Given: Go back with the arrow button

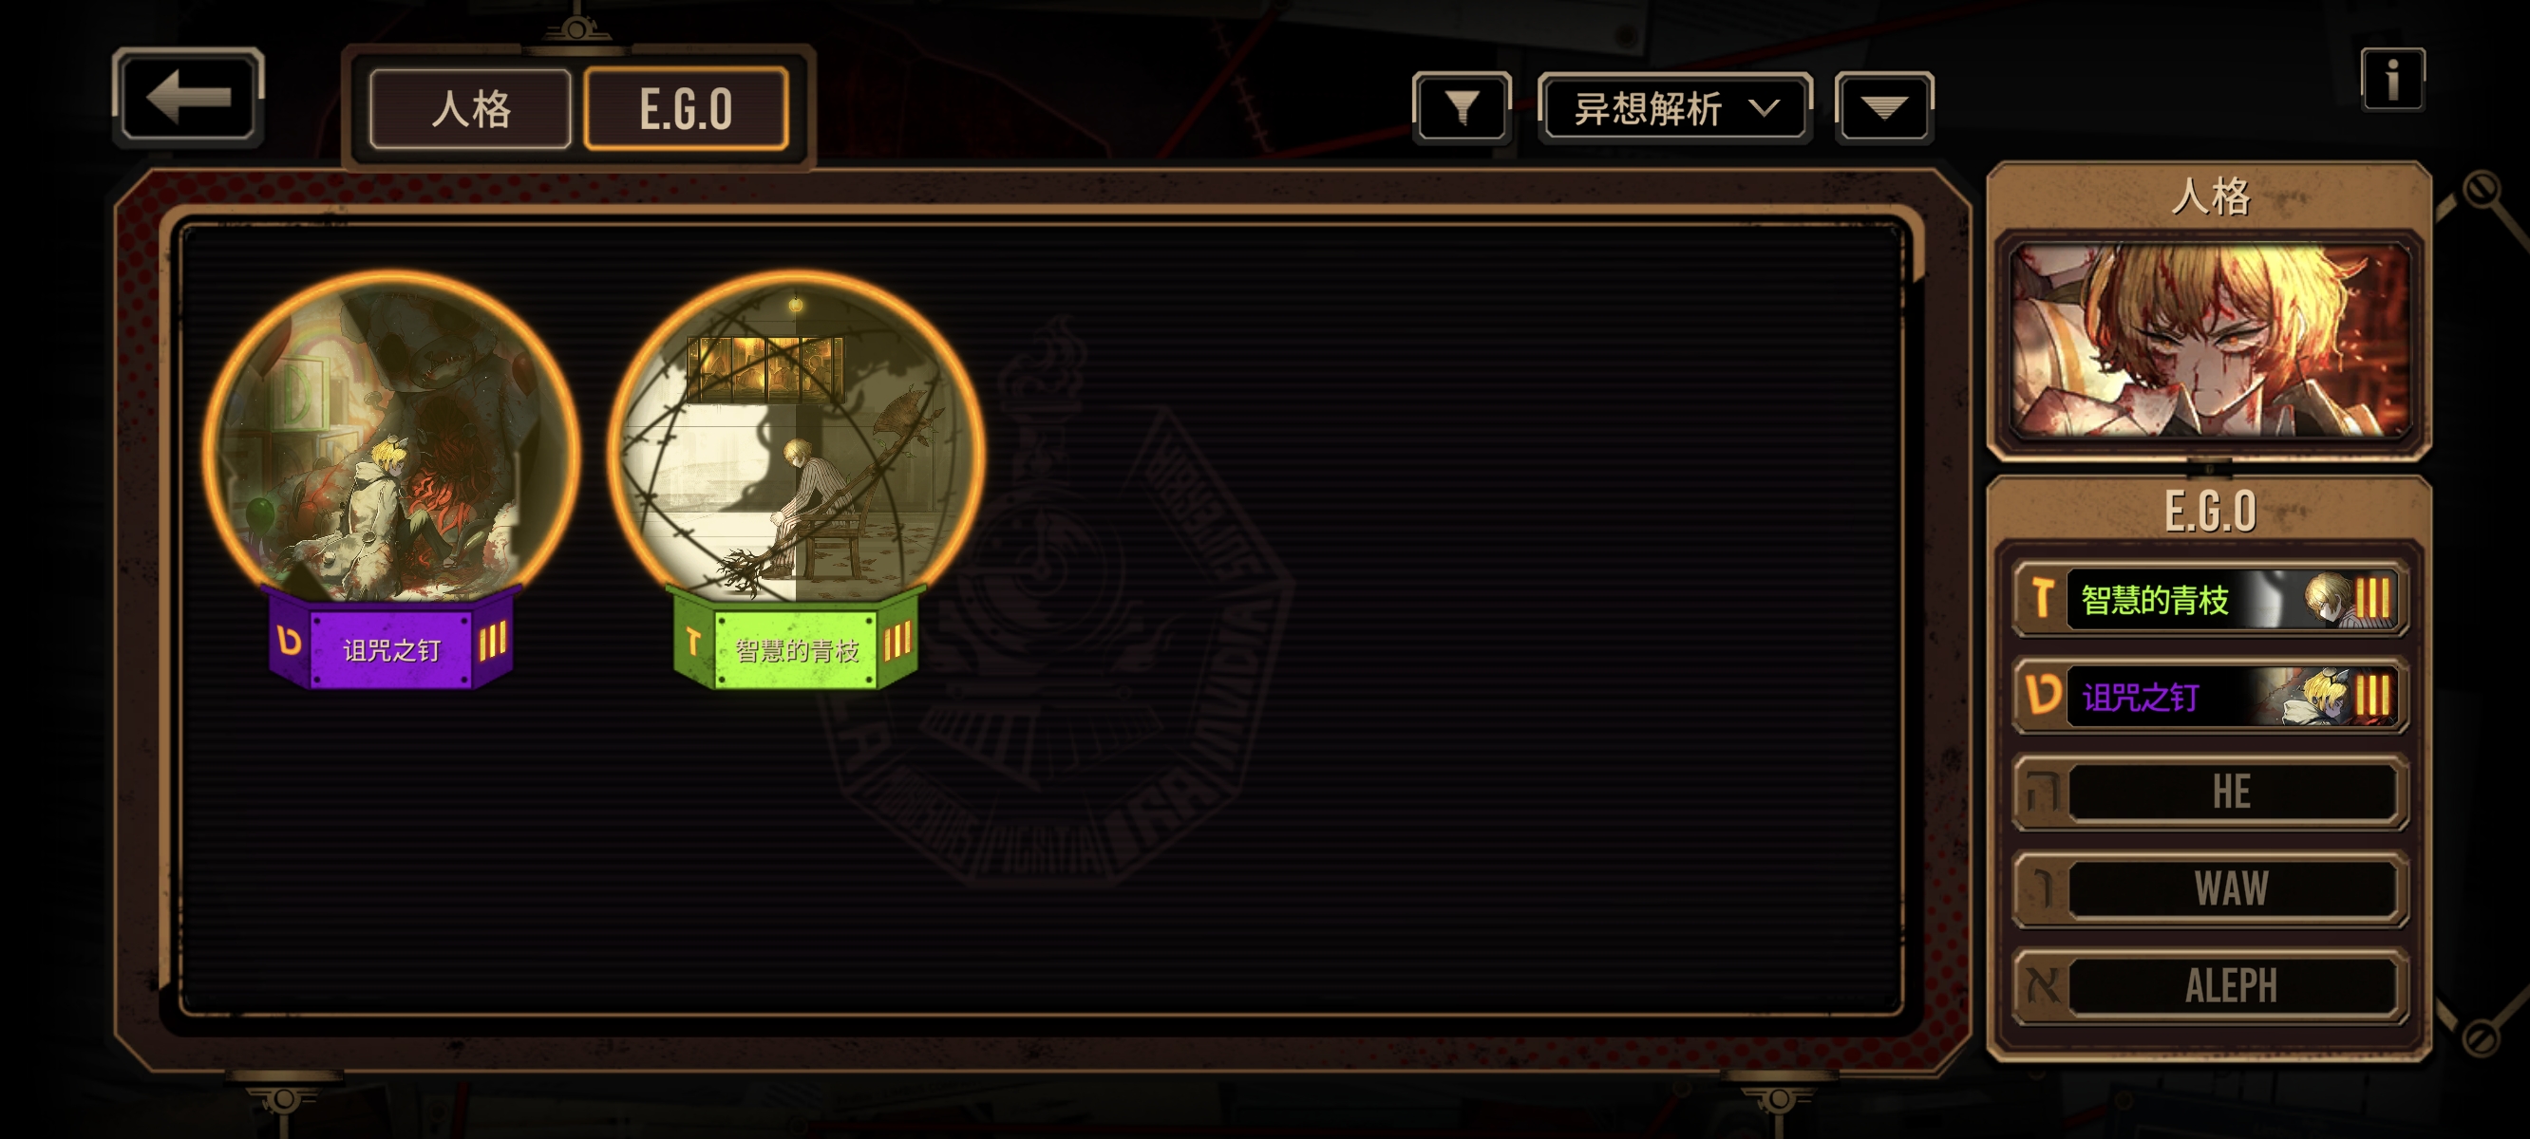Looking at the screenshot, I should point(188,97).
